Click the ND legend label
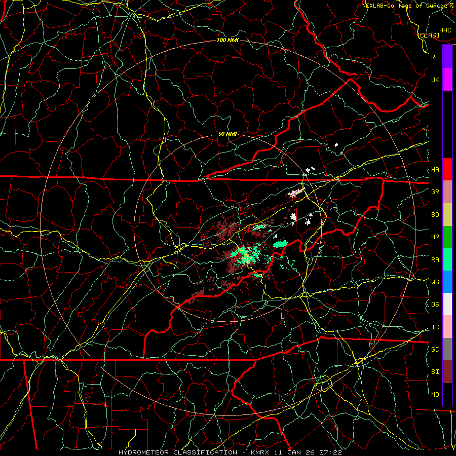The image size is (456, 456). (x=435, y=395)
